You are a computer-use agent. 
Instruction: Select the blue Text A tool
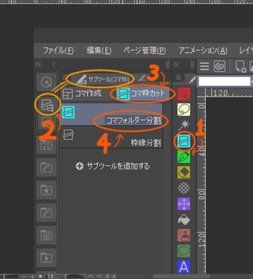pos(184,266)
